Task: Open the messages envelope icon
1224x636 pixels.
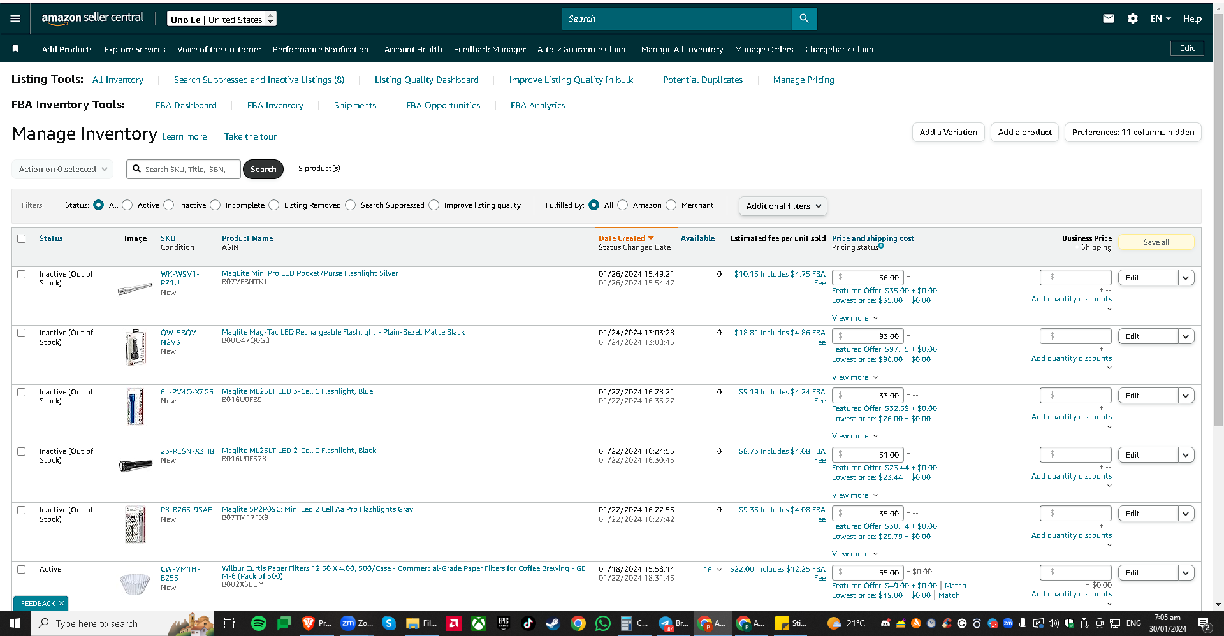Action: [1109, 18]
